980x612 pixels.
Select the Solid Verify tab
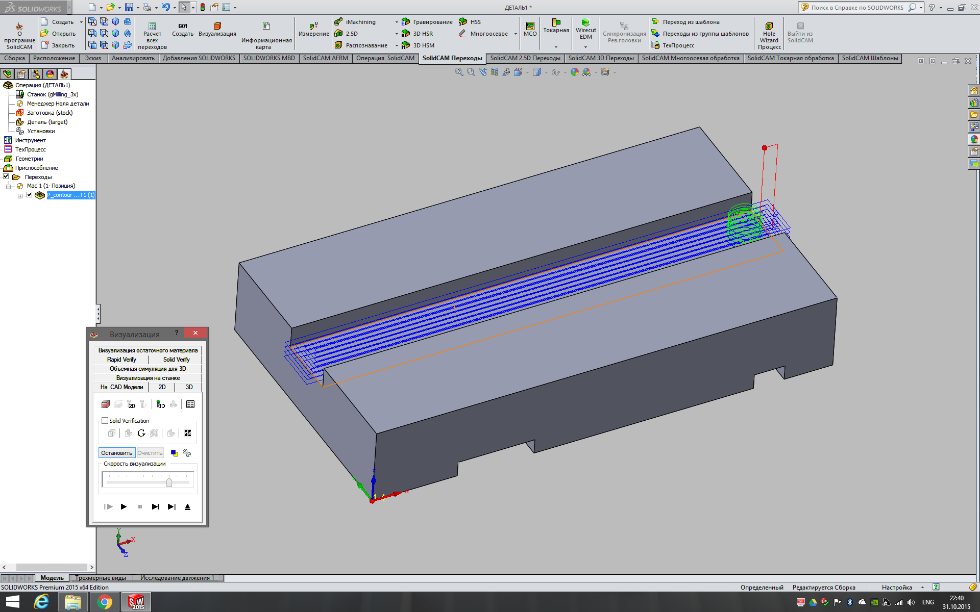(176, 360)
